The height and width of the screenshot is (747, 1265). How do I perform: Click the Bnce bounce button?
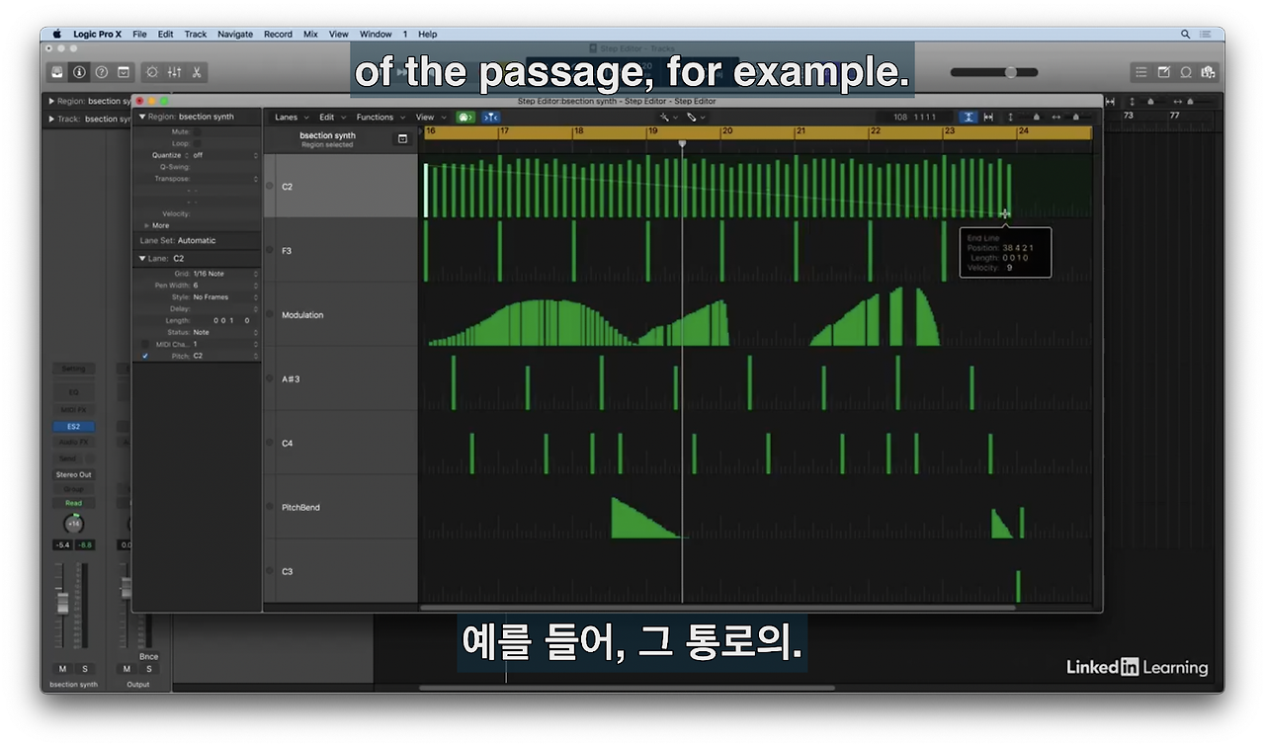point(148,656)
